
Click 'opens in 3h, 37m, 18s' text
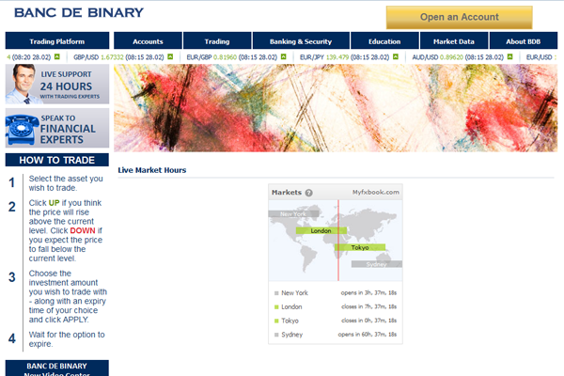(x=368, y=293)
